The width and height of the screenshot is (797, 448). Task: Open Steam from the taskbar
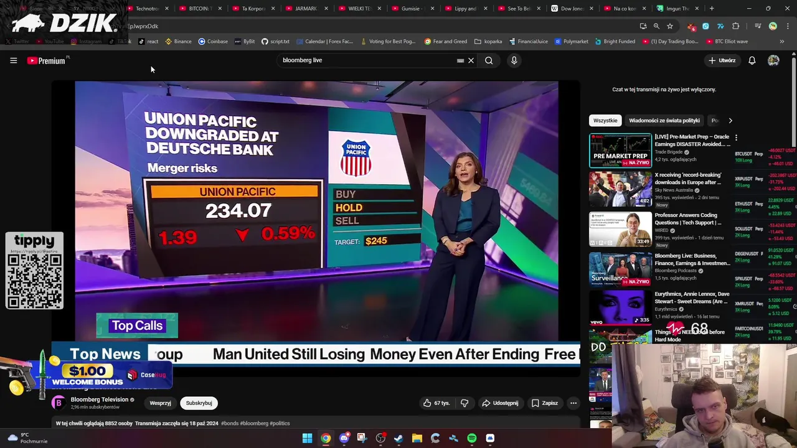(x=398, y=438)
